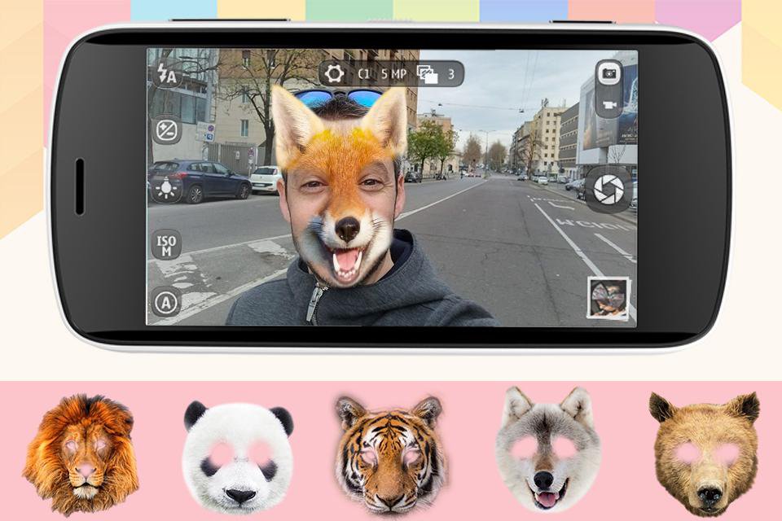Image resolution: width=782 pixels, height=521 pixels.
Task: Open the manual ISO control
Action: [165, 243]
